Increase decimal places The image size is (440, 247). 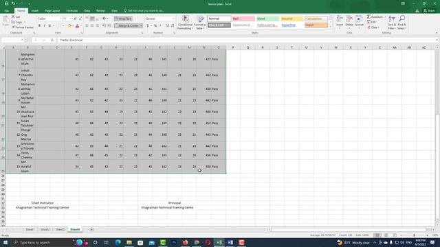pyautogui.click(x=167, y=25)
